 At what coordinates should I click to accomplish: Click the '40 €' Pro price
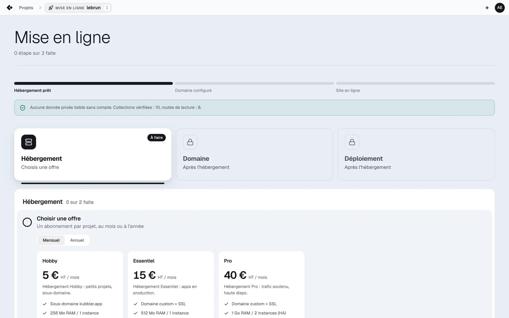click(x=235, y=275)
